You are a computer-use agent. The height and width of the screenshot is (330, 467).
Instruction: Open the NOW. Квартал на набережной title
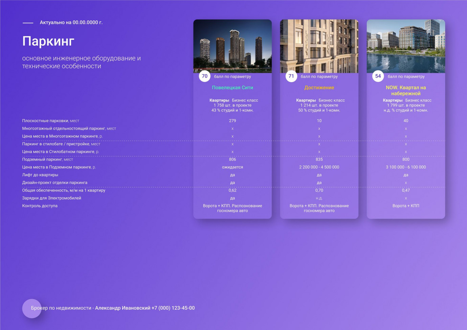coord(406,90)
